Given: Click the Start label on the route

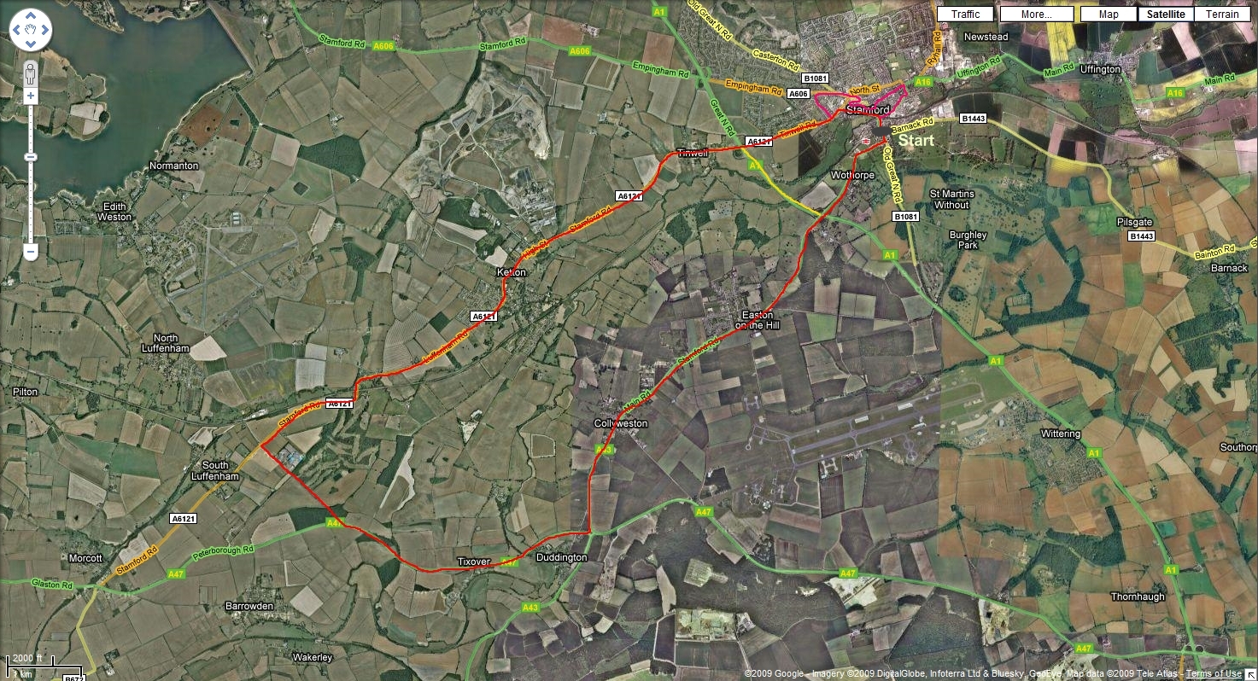Looking at the screenshot, I should tap(916, 140).
